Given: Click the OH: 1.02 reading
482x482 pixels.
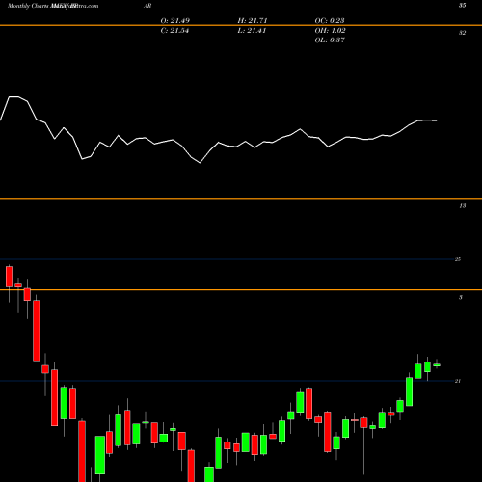Looking at the screenshot, I should point(331,31).
